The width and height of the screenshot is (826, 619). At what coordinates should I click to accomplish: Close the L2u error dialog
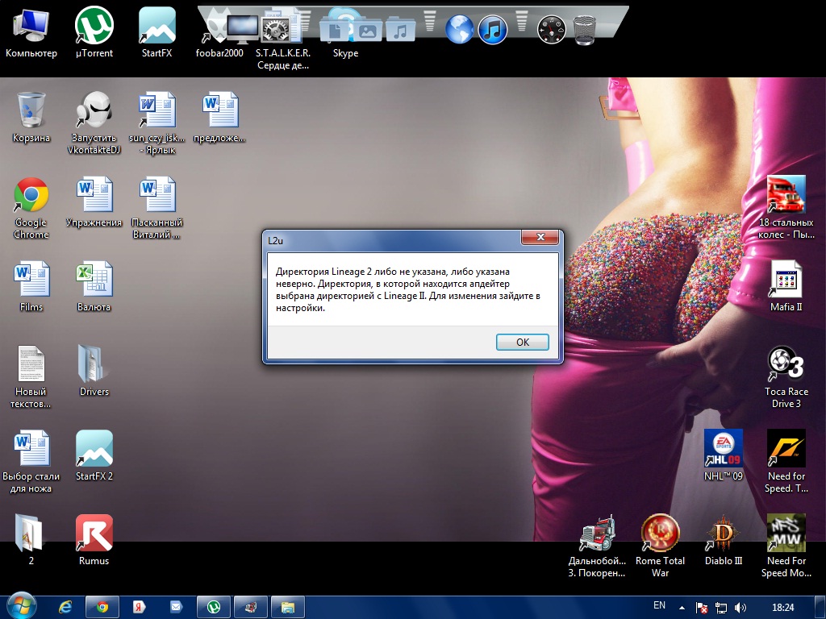(x=540, y=237)
